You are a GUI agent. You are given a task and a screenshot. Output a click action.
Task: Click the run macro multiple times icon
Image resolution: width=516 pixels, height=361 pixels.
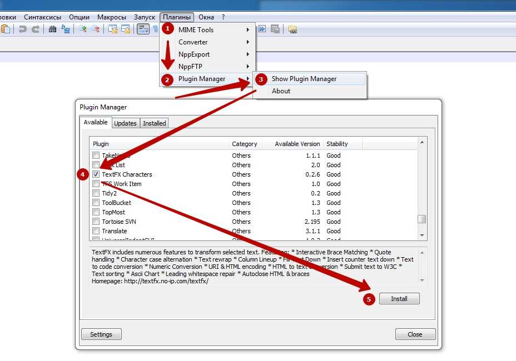point(262,29)
